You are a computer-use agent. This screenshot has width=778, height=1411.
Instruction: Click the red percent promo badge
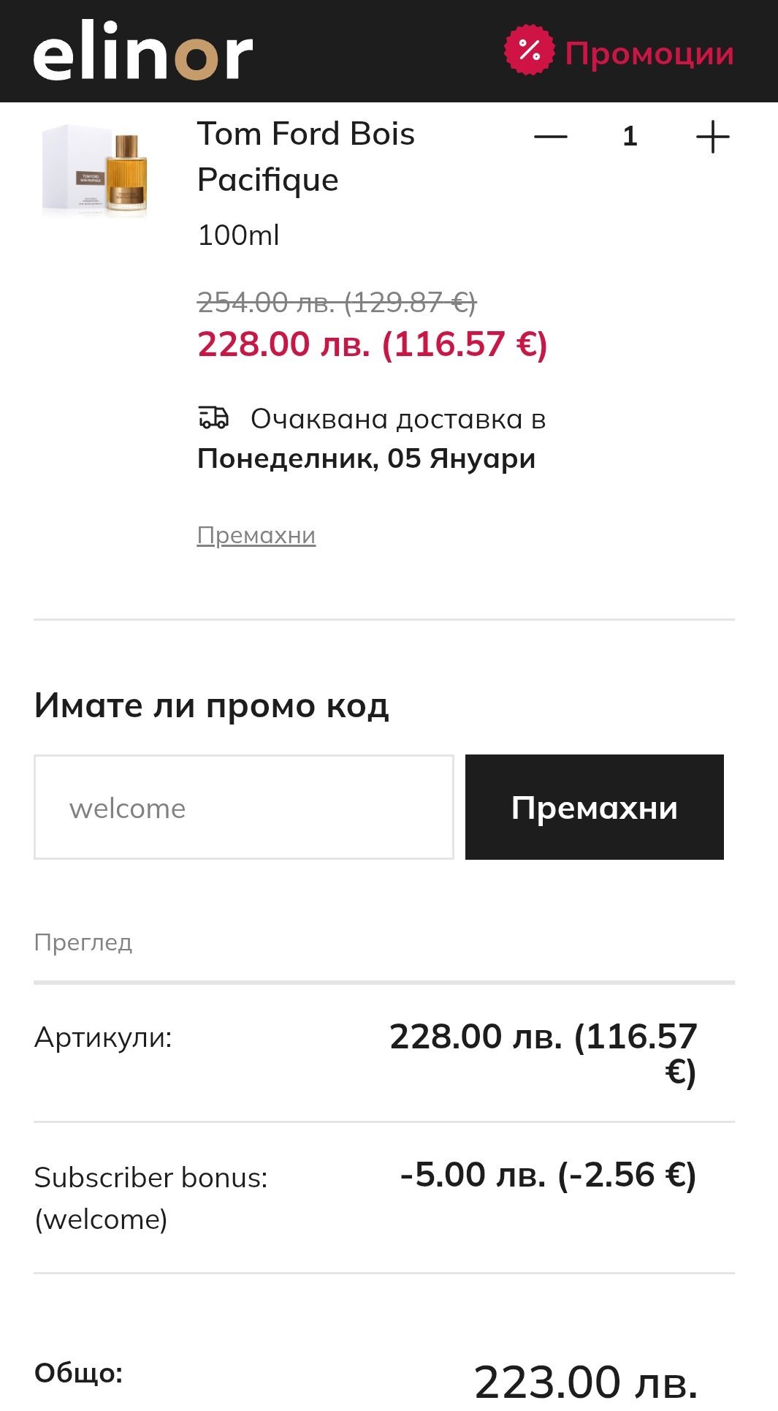(x=529, y=50)
